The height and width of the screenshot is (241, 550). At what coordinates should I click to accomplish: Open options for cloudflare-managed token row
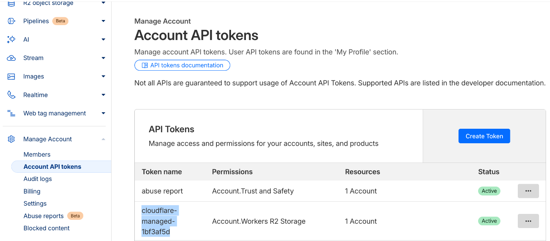tap(528, 221)
